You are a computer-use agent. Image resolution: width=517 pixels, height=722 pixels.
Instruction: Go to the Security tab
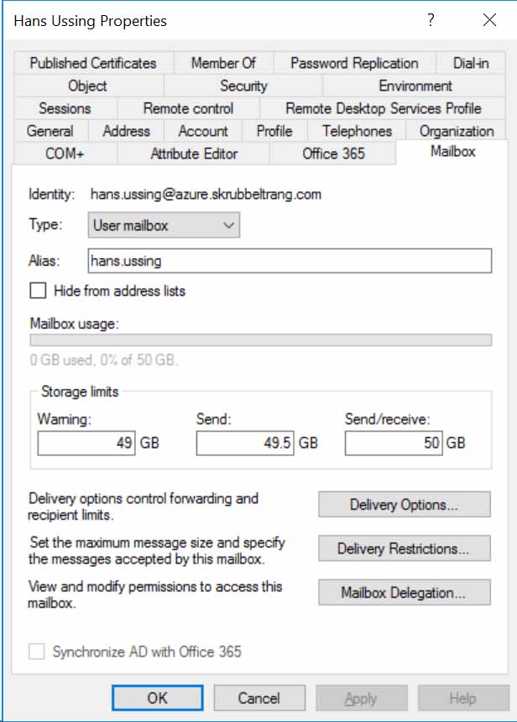(243, 86)
